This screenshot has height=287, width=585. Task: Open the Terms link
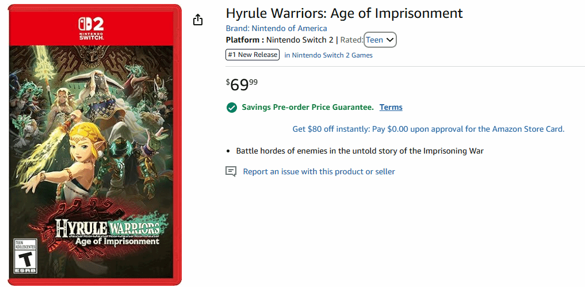tap(391, 108)
